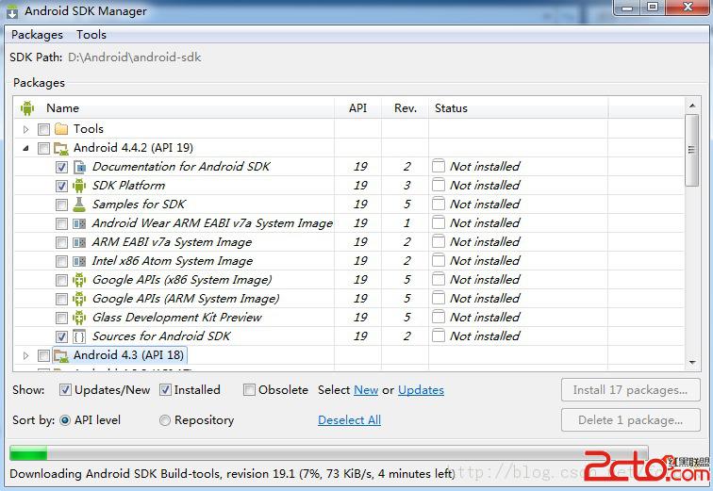Viewport: 713px width, 491px height.
Task: Click the green download progress bar
Action: pos(28,453)
